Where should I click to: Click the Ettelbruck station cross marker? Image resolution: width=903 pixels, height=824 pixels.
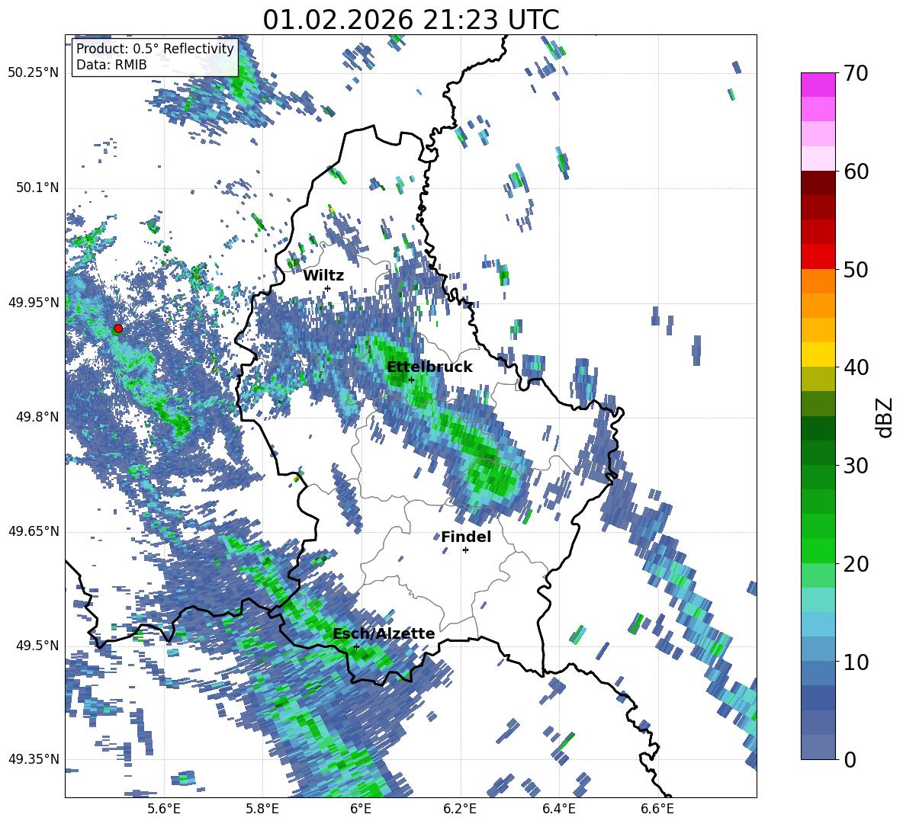tap(411, 380)
